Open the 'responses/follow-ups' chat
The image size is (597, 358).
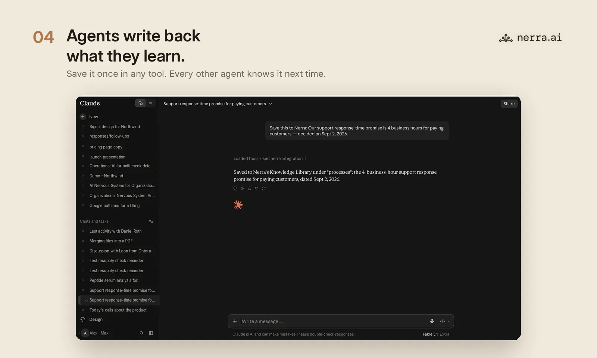pos(109,136)
